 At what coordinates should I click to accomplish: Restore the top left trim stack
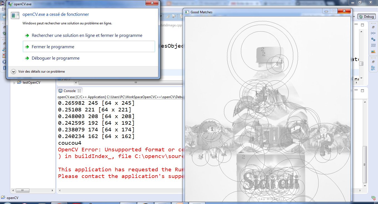(4, 27)
